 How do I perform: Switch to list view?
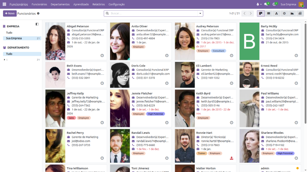click(269, 13)
